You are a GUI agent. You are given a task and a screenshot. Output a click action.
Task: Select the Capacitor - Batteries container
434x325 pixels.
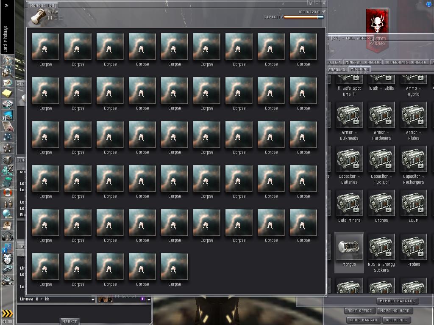(x=349, y=165)
